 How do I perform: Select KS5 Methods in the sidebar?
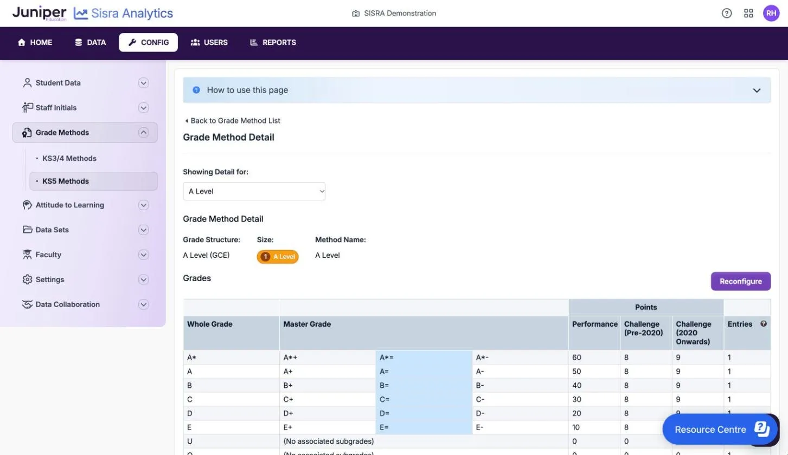click(x=93, y=181)
